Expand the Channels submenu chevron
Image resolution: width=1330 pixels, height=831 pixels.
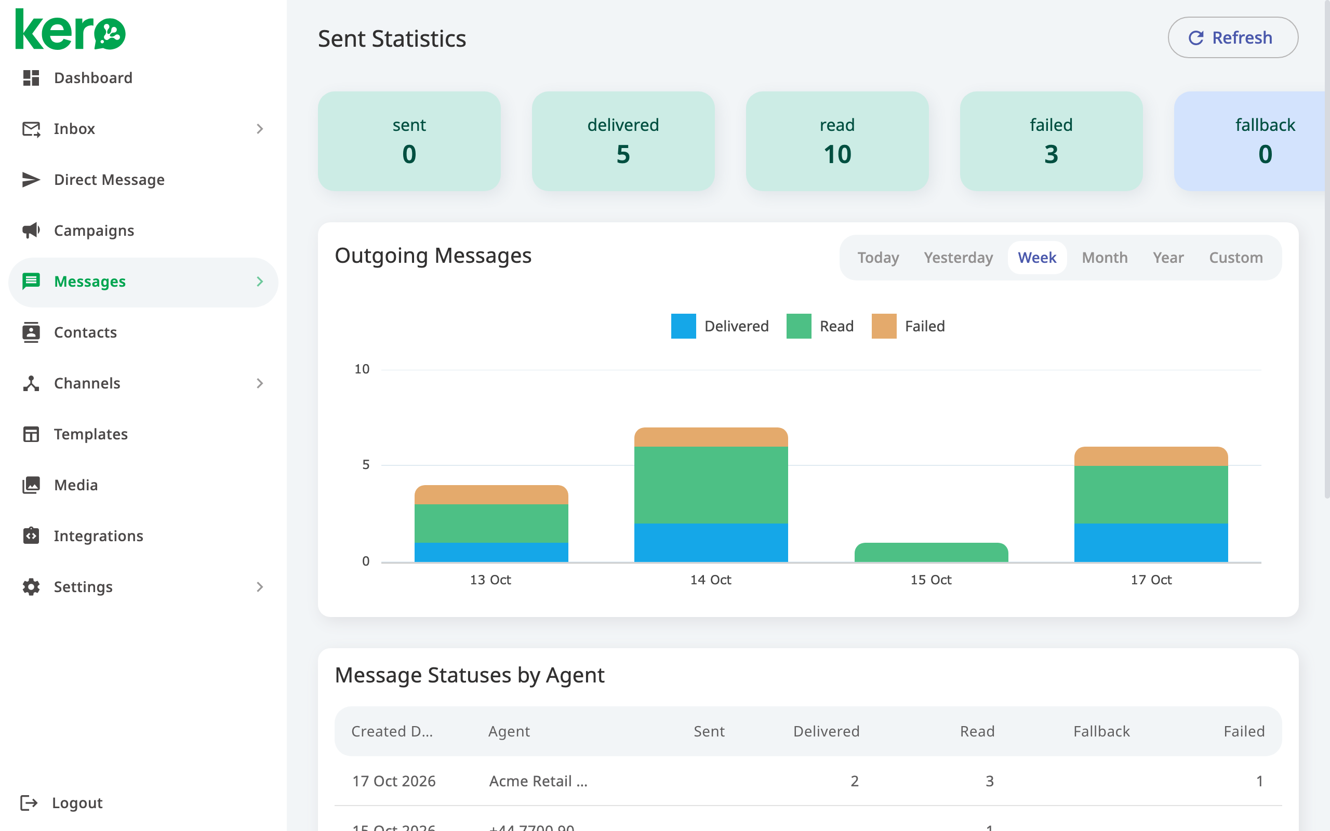[260, 383]
